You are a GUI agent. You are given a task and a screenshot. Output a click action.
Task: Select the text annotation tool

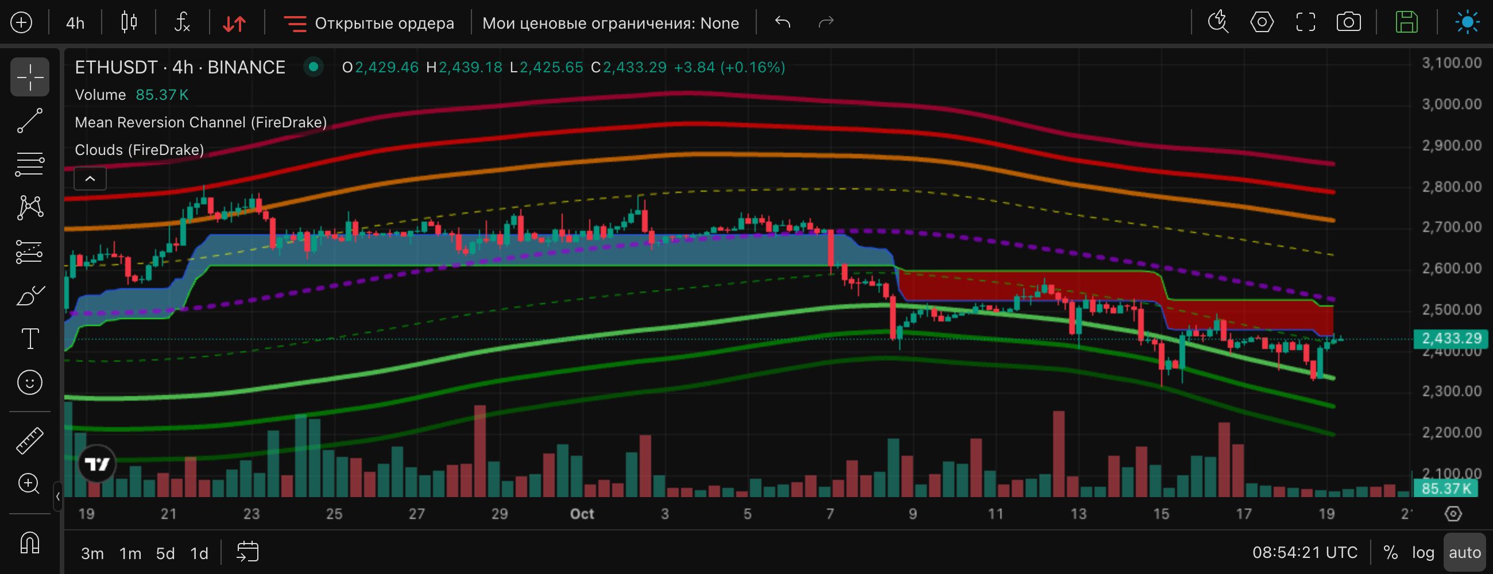(x=29, y=339)
